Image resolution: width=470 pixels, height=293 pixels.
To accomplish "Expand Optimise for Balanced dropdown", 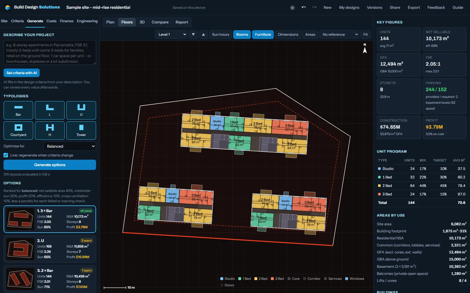I will pos(70,146).
